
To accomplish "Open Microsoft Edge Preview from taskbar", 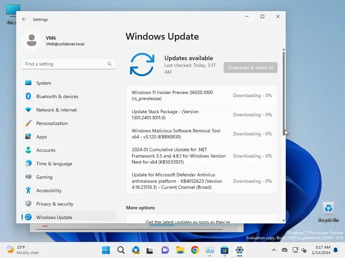I will [x=136, y=250].
